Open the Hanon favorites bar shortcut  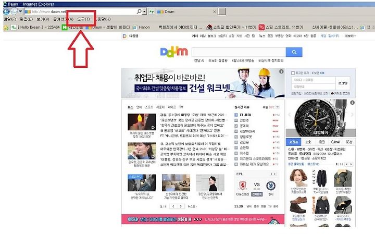coord(142,27)
